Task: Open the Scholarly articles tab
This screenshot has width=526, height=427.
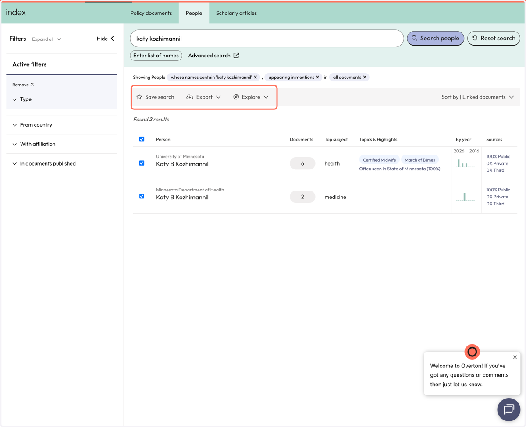Action: click(x=236, y=13)
